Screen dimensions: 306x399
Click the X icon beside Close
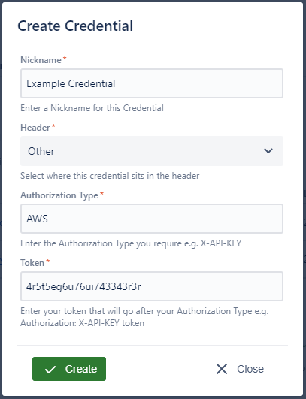tap(222, 369)
